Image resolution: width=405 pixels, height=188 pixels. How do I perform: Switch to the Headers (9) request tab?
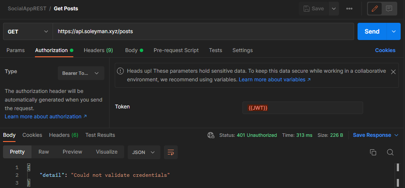point(98,50)
